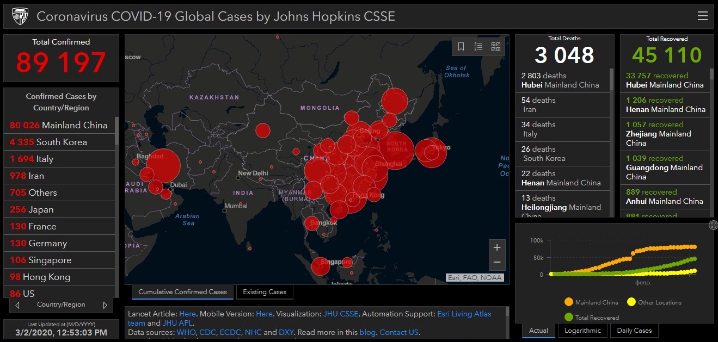The height and width of the screenshot is (342, 718).
Task: Toggle Mainland China series in chart legend
Action: click(x=592, y=302)
